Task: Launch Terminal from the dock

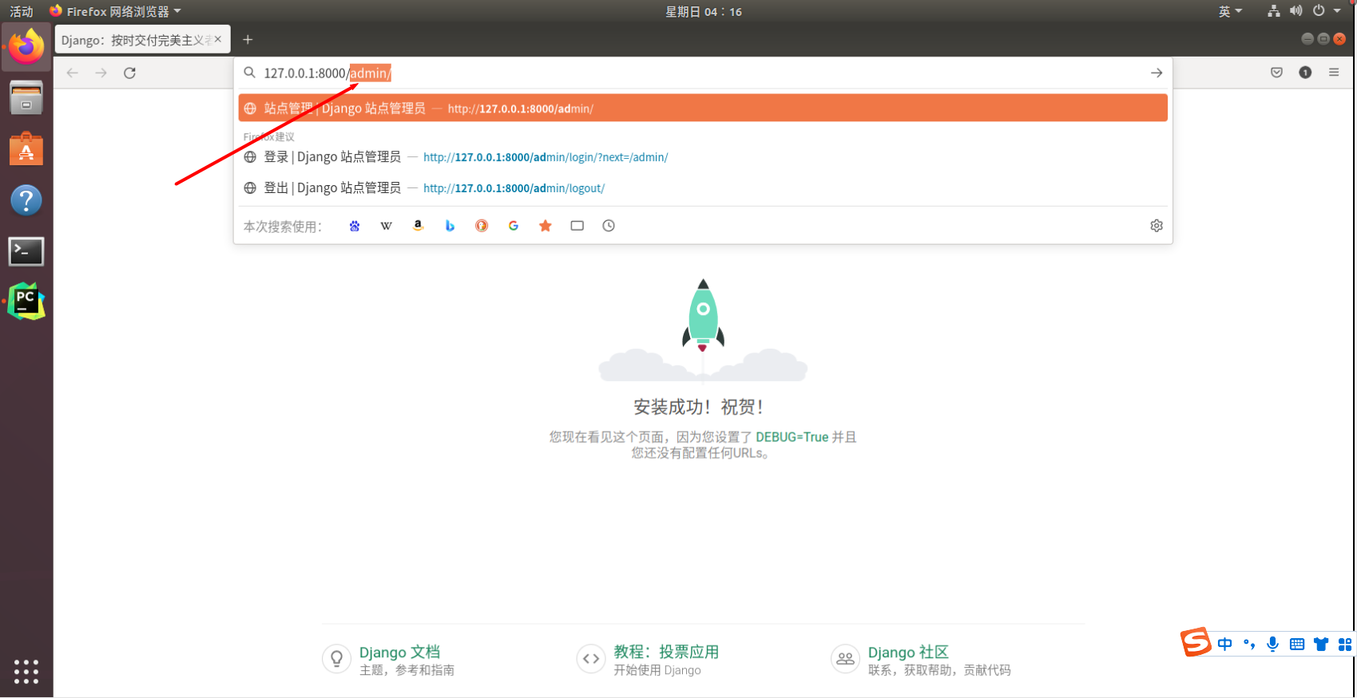Action: pos(26,251)
